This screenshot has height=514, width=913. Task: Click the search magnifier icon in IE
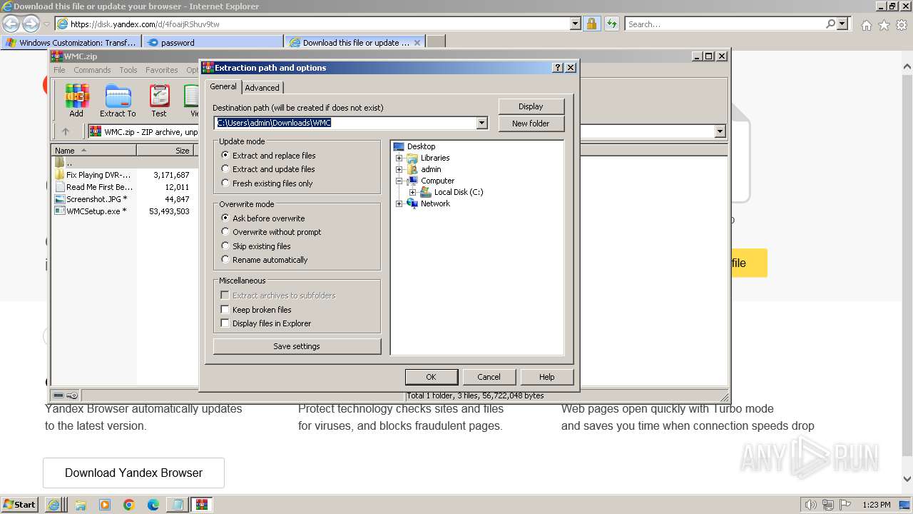(830, 24)
